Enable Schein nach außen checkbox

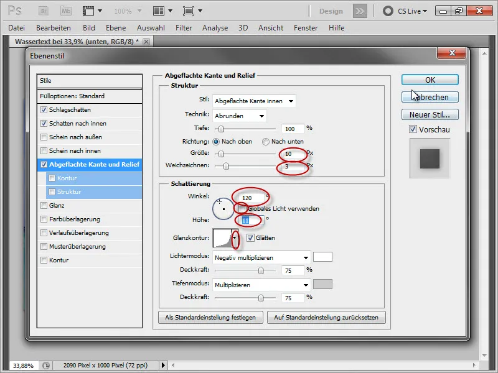coord(44,137)
